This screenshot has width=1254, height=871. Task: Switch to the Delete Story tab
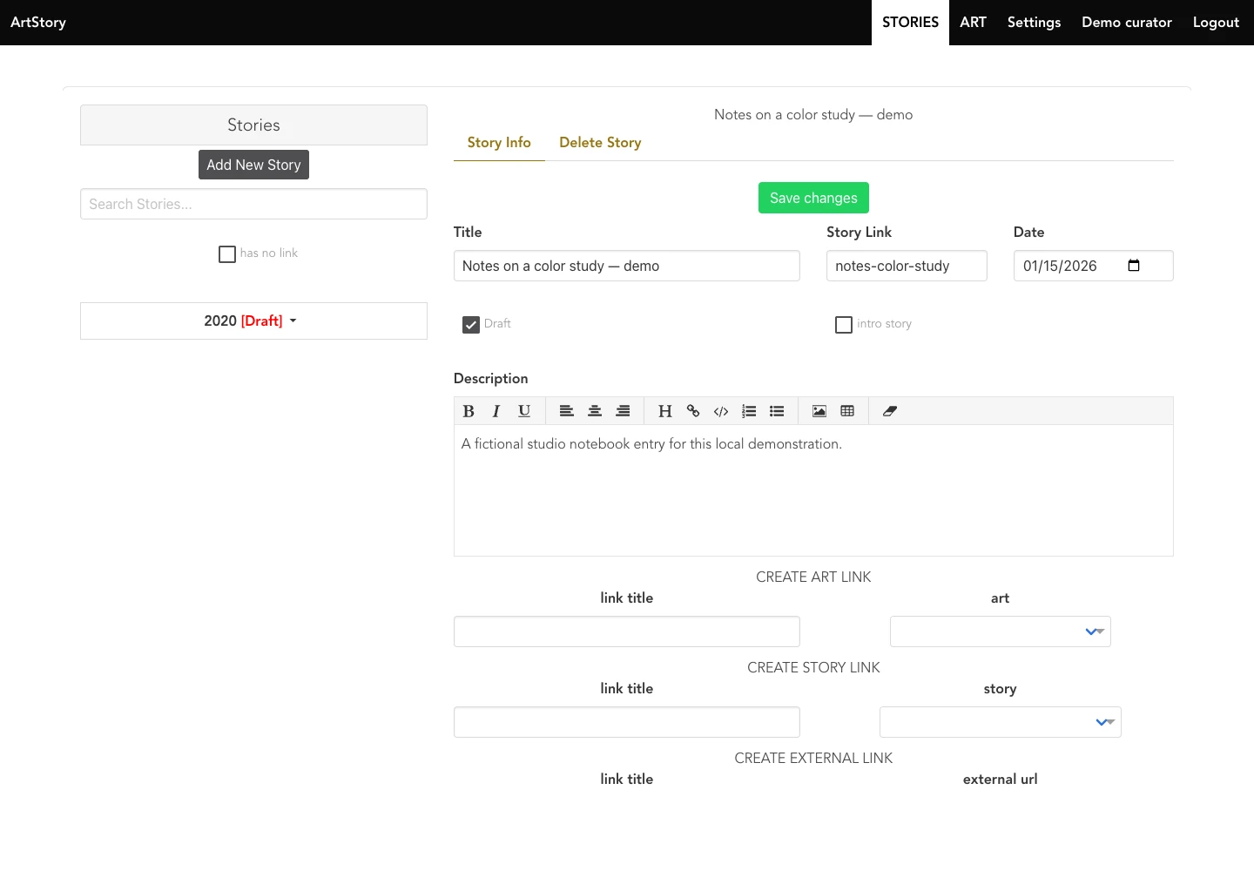click(x=600, y=142)
